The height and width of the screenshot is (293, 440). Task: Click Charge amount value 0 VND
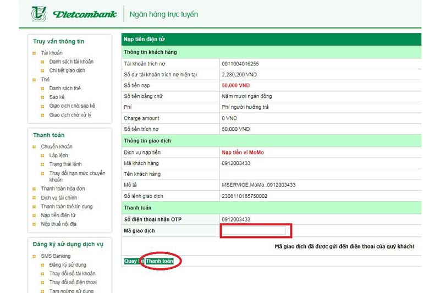229,118
